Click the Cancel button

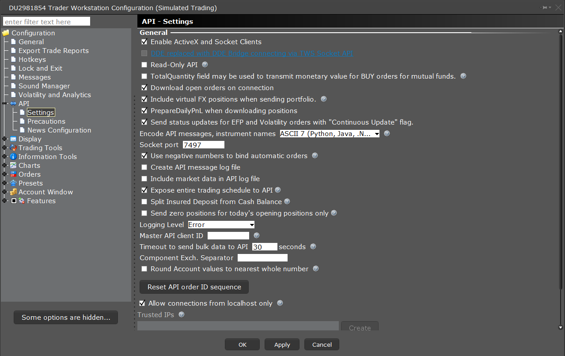[322, 345]
